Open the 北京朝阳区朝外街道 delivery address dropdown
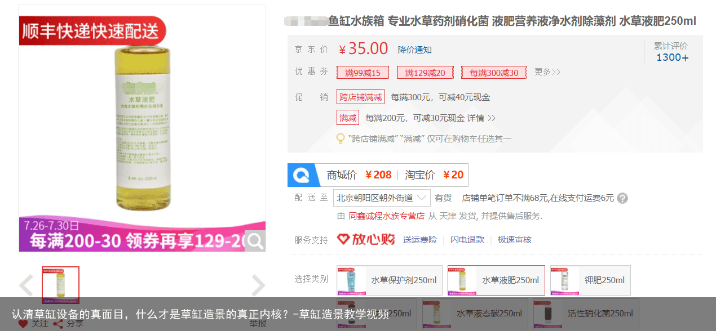 (382, 198)
